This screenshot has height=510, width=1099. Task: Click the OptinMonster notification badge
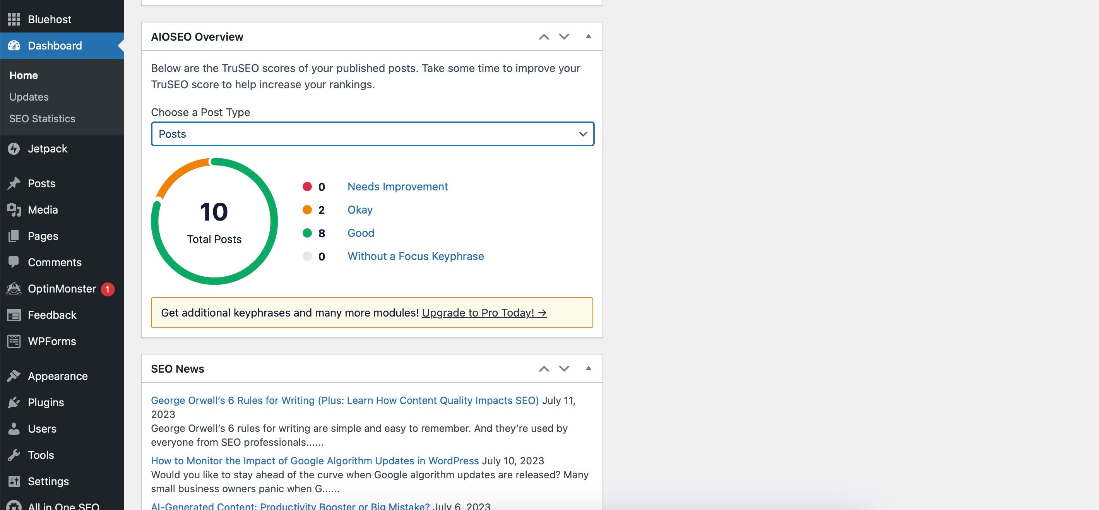click(x=108, y=289)
